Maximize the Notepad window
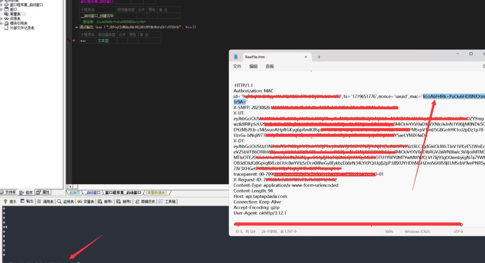485x263 pixels. pos(471,54)
